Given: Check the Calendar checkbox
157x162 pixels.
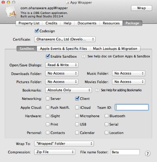Looking at the screenshot, I should coord(77,133).
